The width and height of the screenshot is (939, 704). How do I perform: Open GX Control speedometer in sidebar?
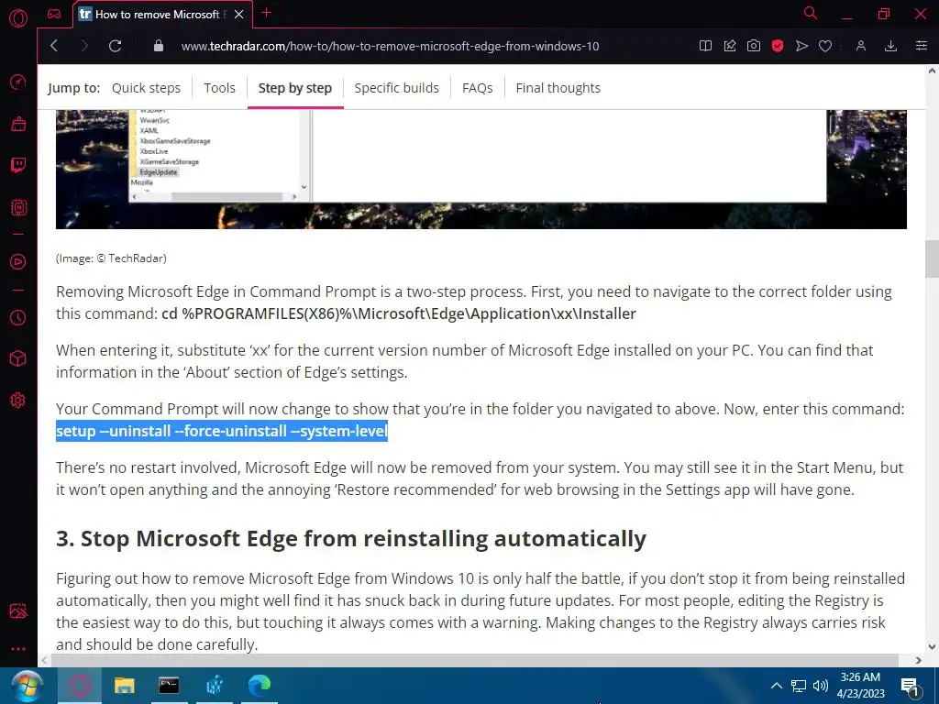click(x=18, y=82)
